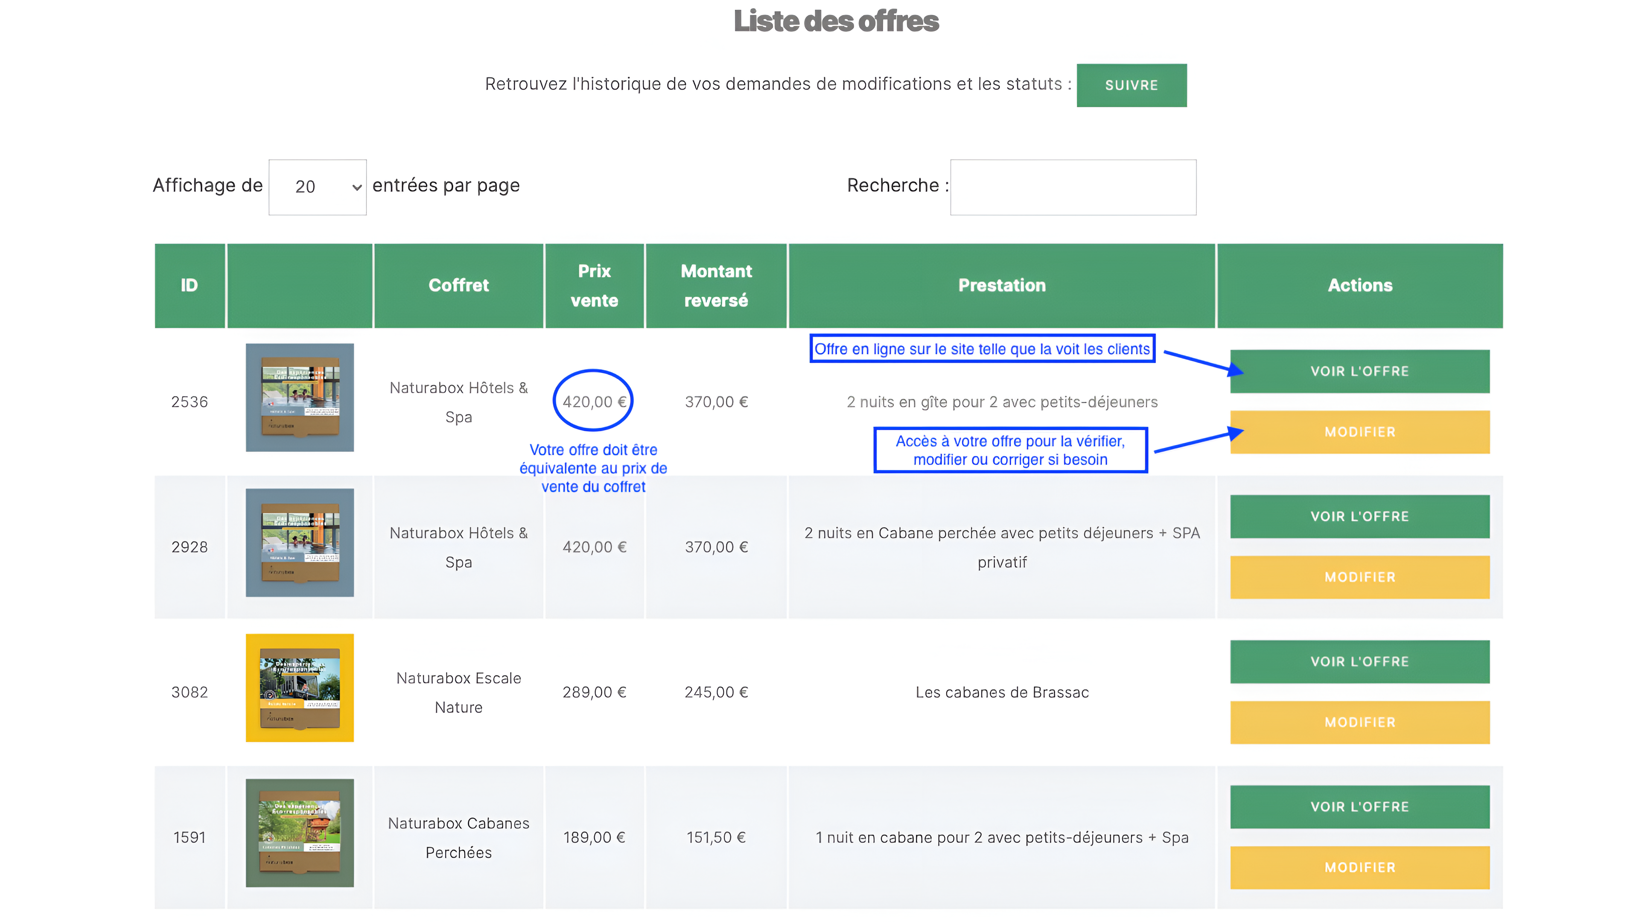Sort by the Coffret column header
Viewport: 1639px width, 922px height.
(459, 286)
